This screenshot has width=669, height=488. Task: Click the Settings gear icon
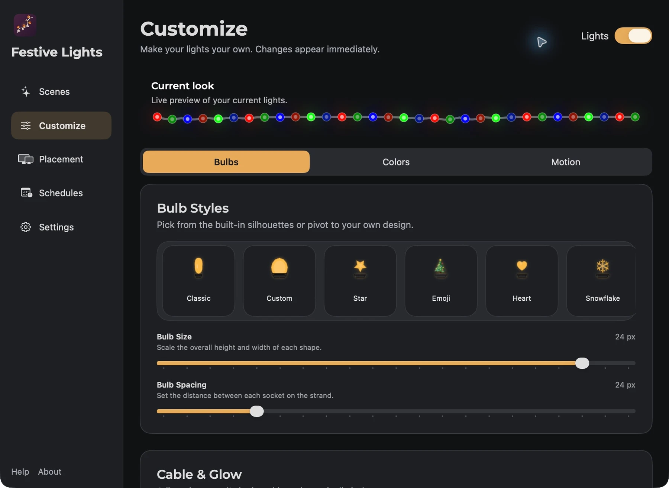[x=26, y=227]
